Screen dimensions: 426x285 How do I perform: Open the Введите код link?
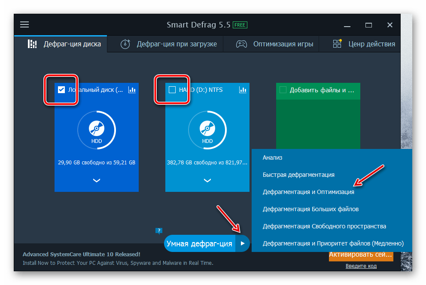(361, 266)
